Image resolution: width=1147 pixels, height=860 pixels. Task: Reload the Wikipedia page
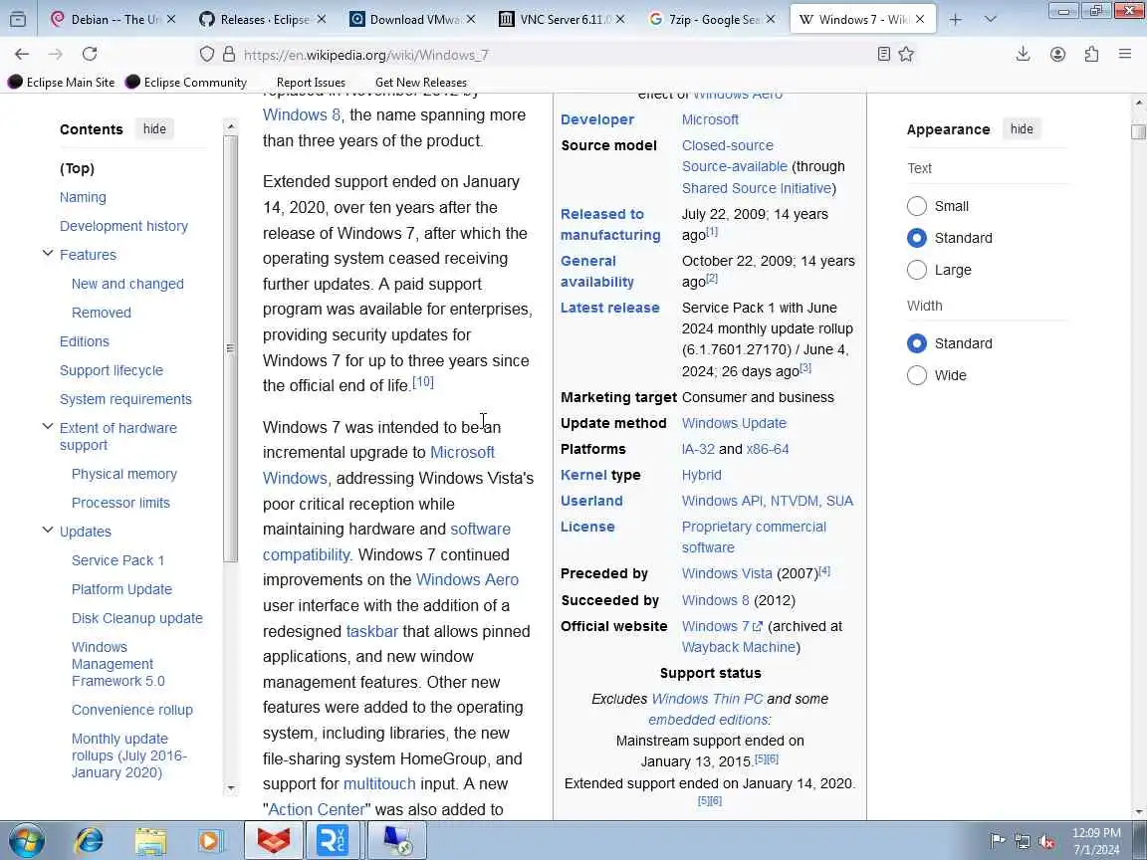click(x=90, y=54)
